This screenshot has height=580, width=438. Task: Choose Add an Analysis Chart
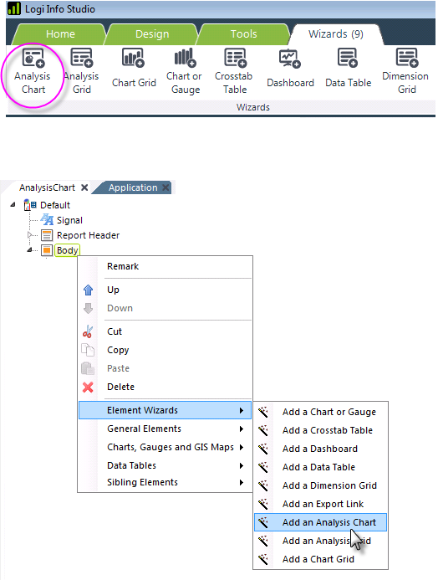point(320,522)
